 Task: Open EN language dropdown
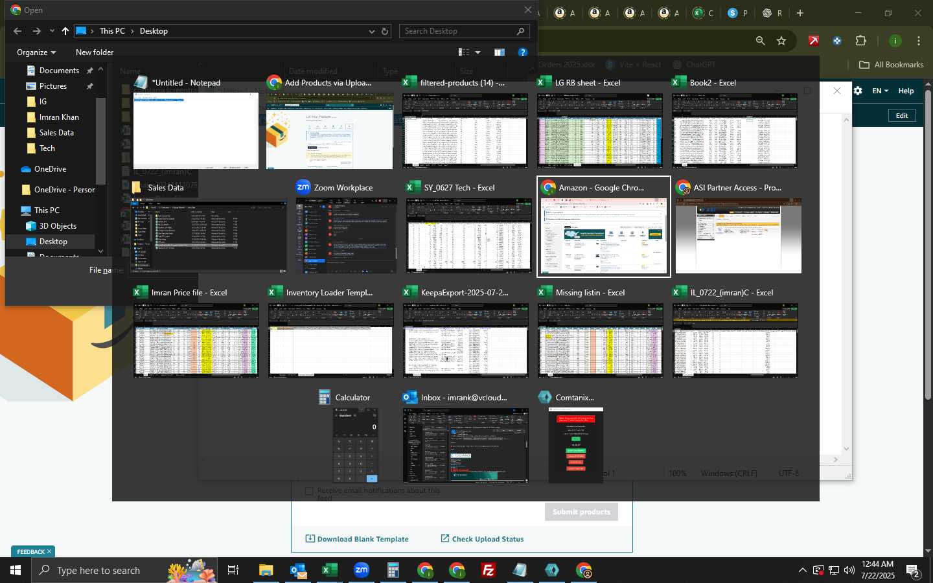[x=880, y=91]
